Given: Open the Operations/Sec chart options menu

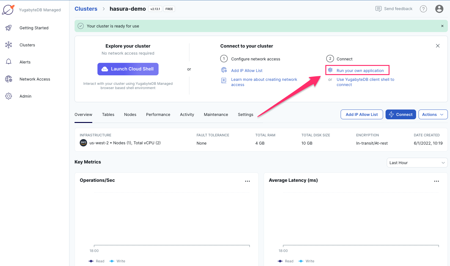Looking at the screenshot, I should click(x=247, y=181).
